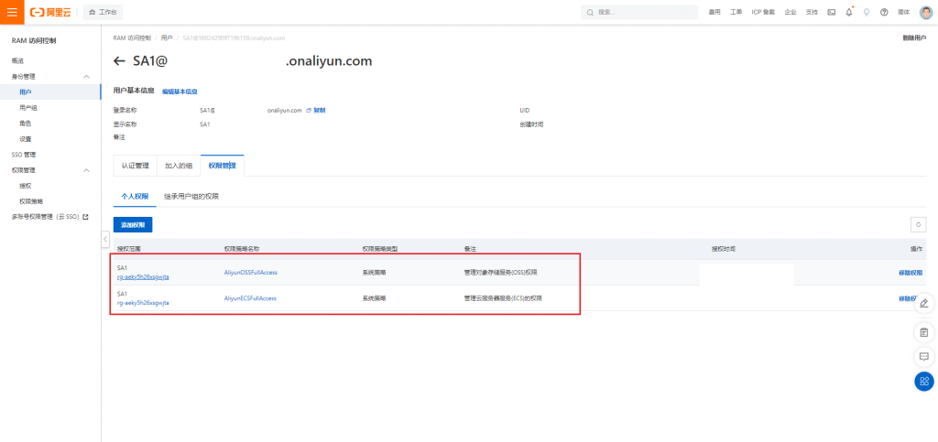Open the floating clipboard icon
938x442 pixels.
tap(924, 332)
